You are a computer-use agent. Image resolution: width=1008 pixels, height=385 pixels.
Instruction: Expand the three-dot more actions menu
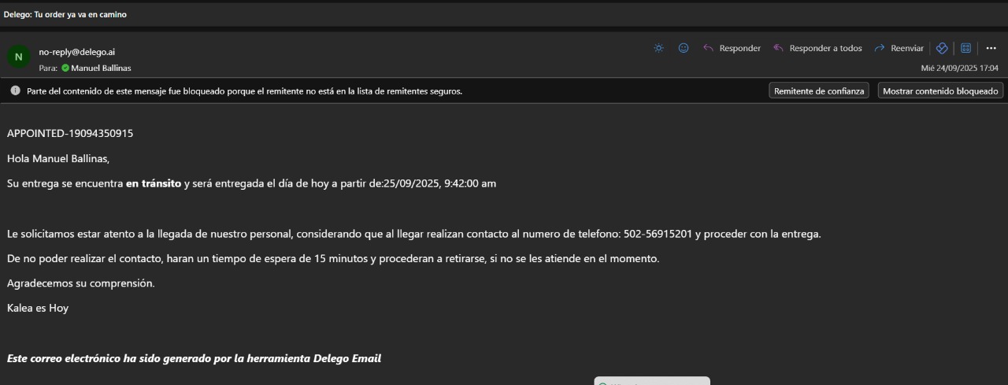tap(991, 48)
